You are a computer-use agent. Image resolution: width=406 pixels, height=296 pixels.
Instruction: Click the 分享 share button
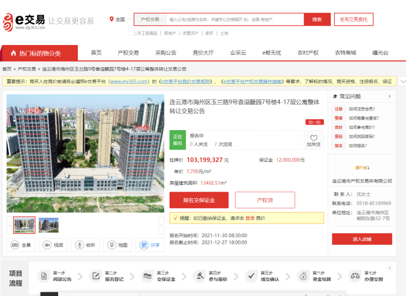tap(150, 245)
